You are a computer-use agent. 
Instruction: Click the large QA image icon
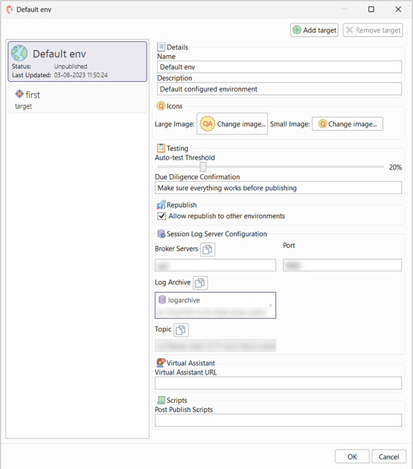coord(207,124)
